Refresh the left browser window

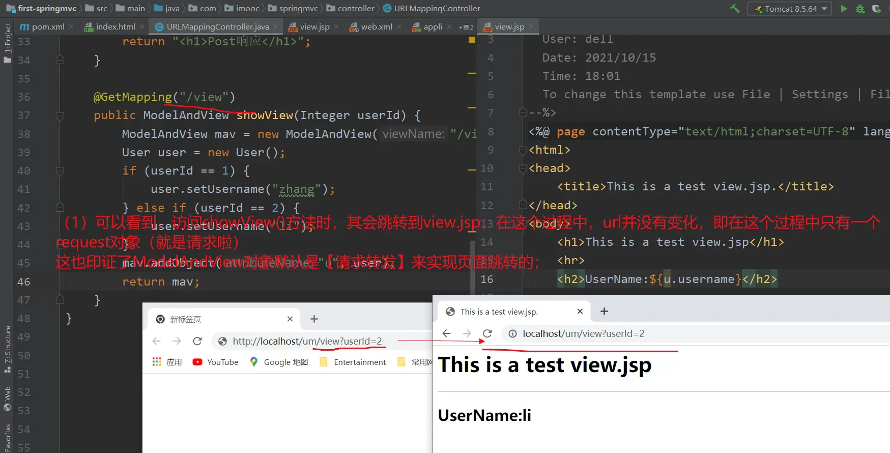(x=197, y=341)
